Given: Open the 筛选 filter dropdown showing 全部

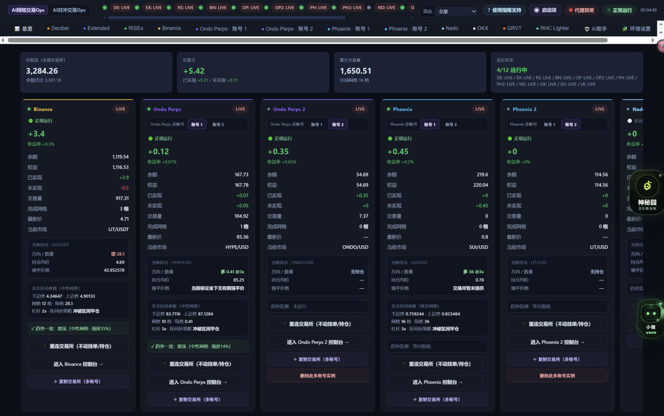Looking at the screenshot, I should pos(457,11).
